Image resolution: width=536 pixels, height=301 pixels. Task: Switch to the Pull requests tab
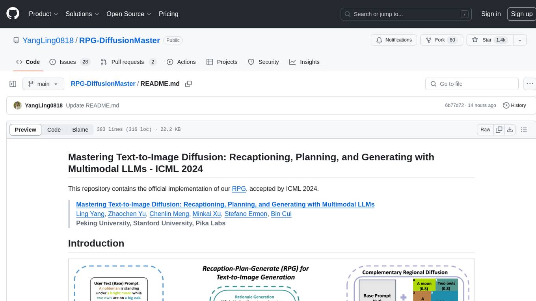pos(128,62)
